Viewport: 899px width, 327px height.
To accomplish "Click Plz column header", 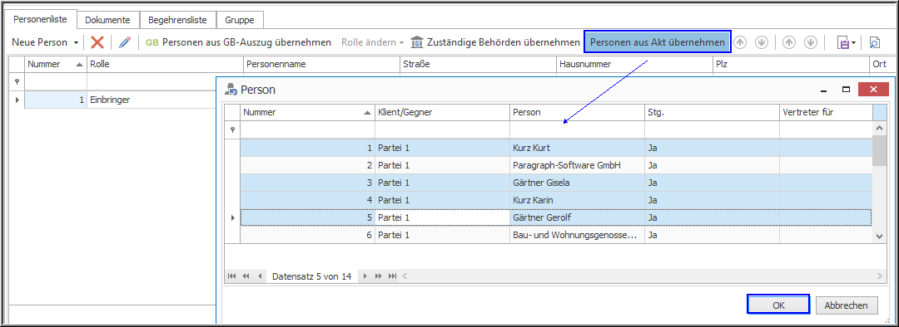I will pyautogui.click(x=791, y=65).
